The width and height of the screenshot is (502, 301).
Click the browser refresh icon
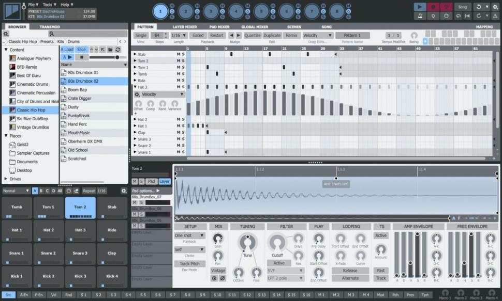[x=117, y=50]
